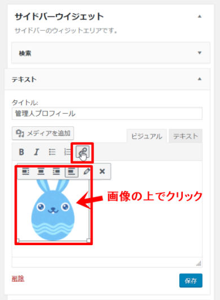Image resolution: width=220 pixels, height=300 pixels.
Task: Click the 削除 delete link
Action: (18, 278)
